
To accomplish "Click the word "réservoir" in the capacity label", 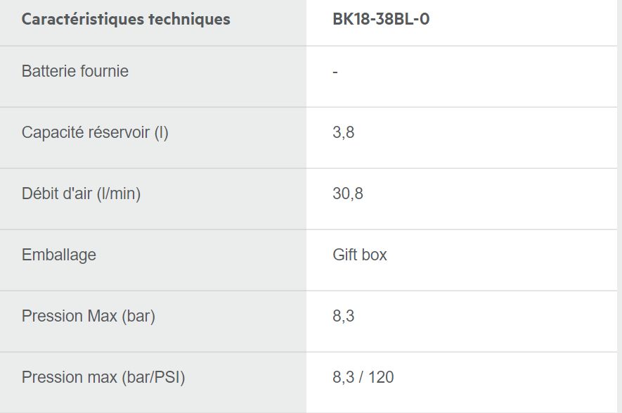I will click(117, 132).
